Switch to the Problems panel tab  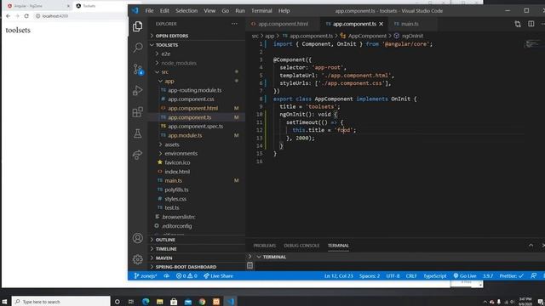265,246
